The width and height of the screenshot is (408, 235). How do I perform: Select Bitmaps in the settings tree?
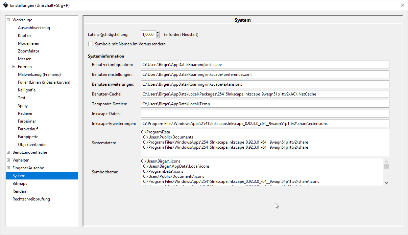pyautogui.click(x=20, y=184)
